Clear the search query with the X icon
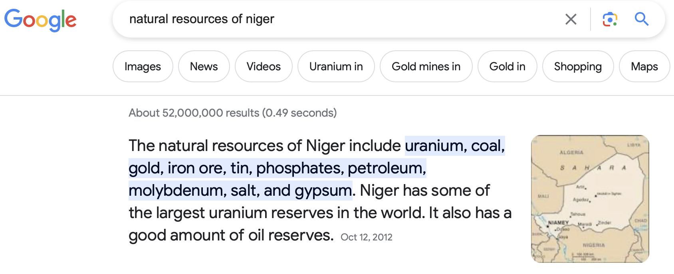674x274 pixels. [x=571, y=19]
